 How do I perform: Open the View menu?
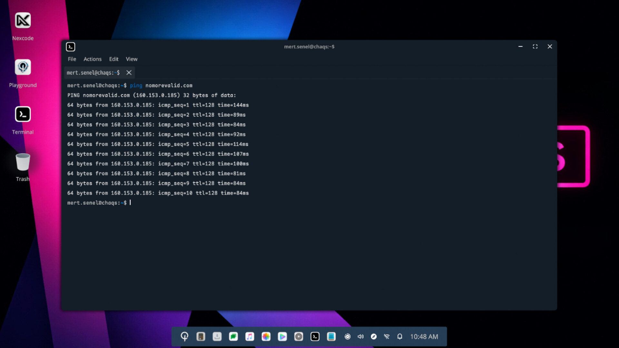(x=132, y=59)
